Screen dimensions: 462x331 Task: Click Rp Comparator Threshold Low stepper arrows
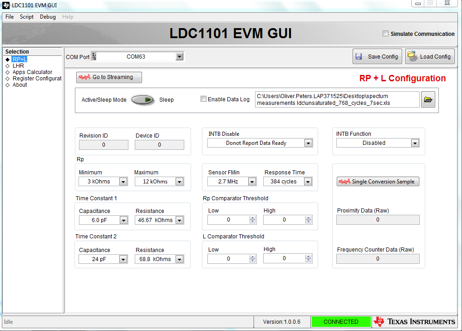[252, 220]
